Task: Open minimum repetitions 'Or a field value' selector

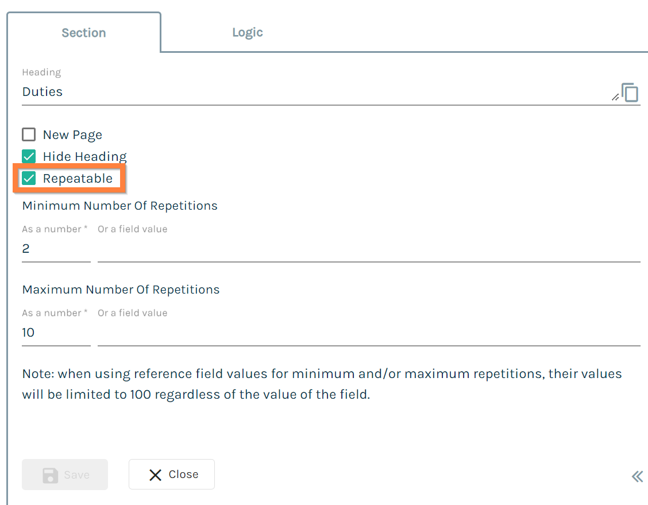Action: [369, 249]
